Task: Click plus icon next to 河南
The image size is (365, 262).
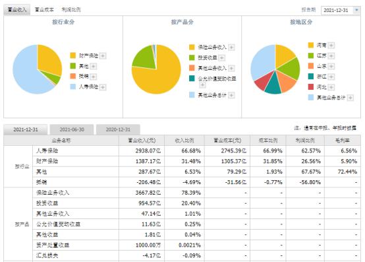Action: tap(331, 46)
